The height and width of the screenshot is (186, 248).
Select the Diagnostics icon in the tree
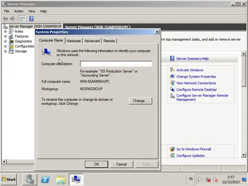coord(11,42)
